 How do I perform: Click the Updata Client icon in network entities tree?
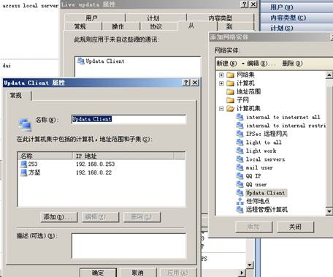[x=240, y=193]
